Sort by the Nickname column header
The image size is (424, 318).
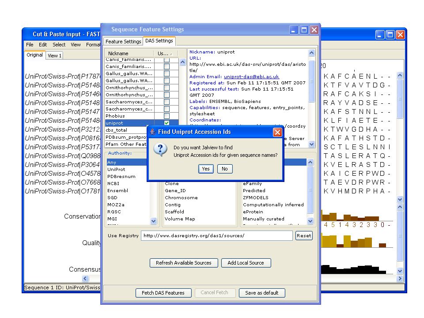click(x=129, y=53)
